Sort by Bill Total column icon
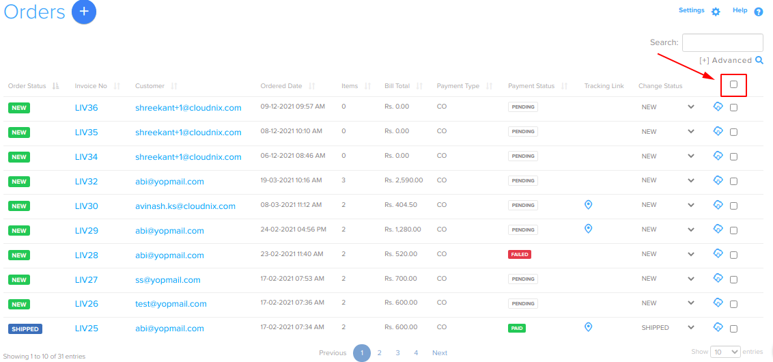Screen dimensions: 773x362 [419, 86]
